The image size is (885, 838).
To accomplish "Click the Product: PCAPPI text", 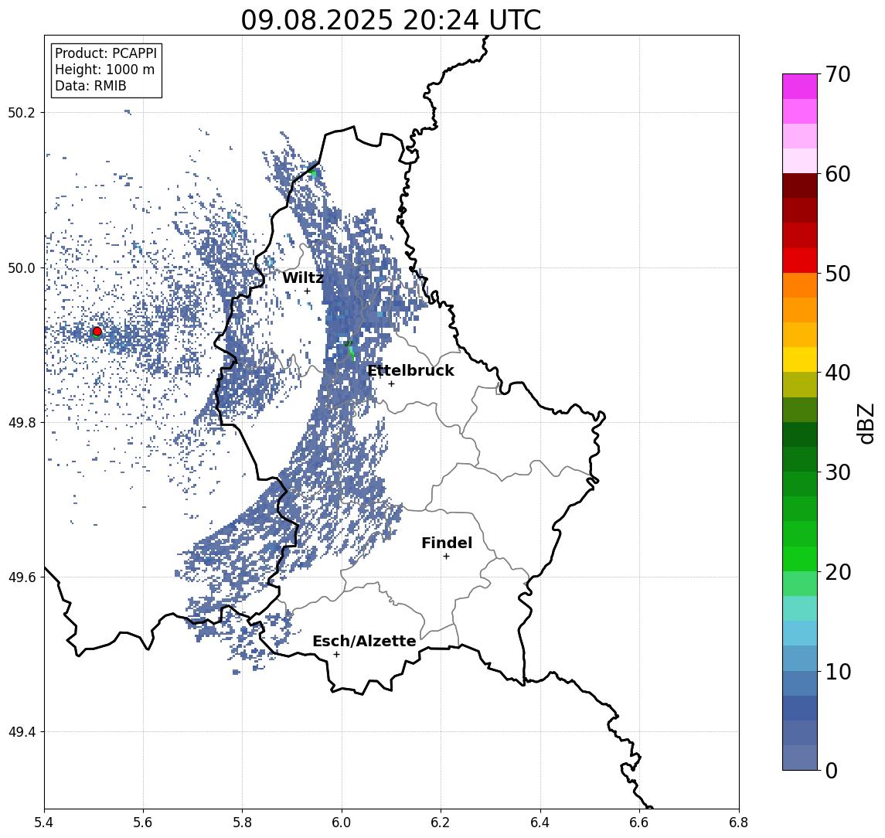I will pos(106,53).
